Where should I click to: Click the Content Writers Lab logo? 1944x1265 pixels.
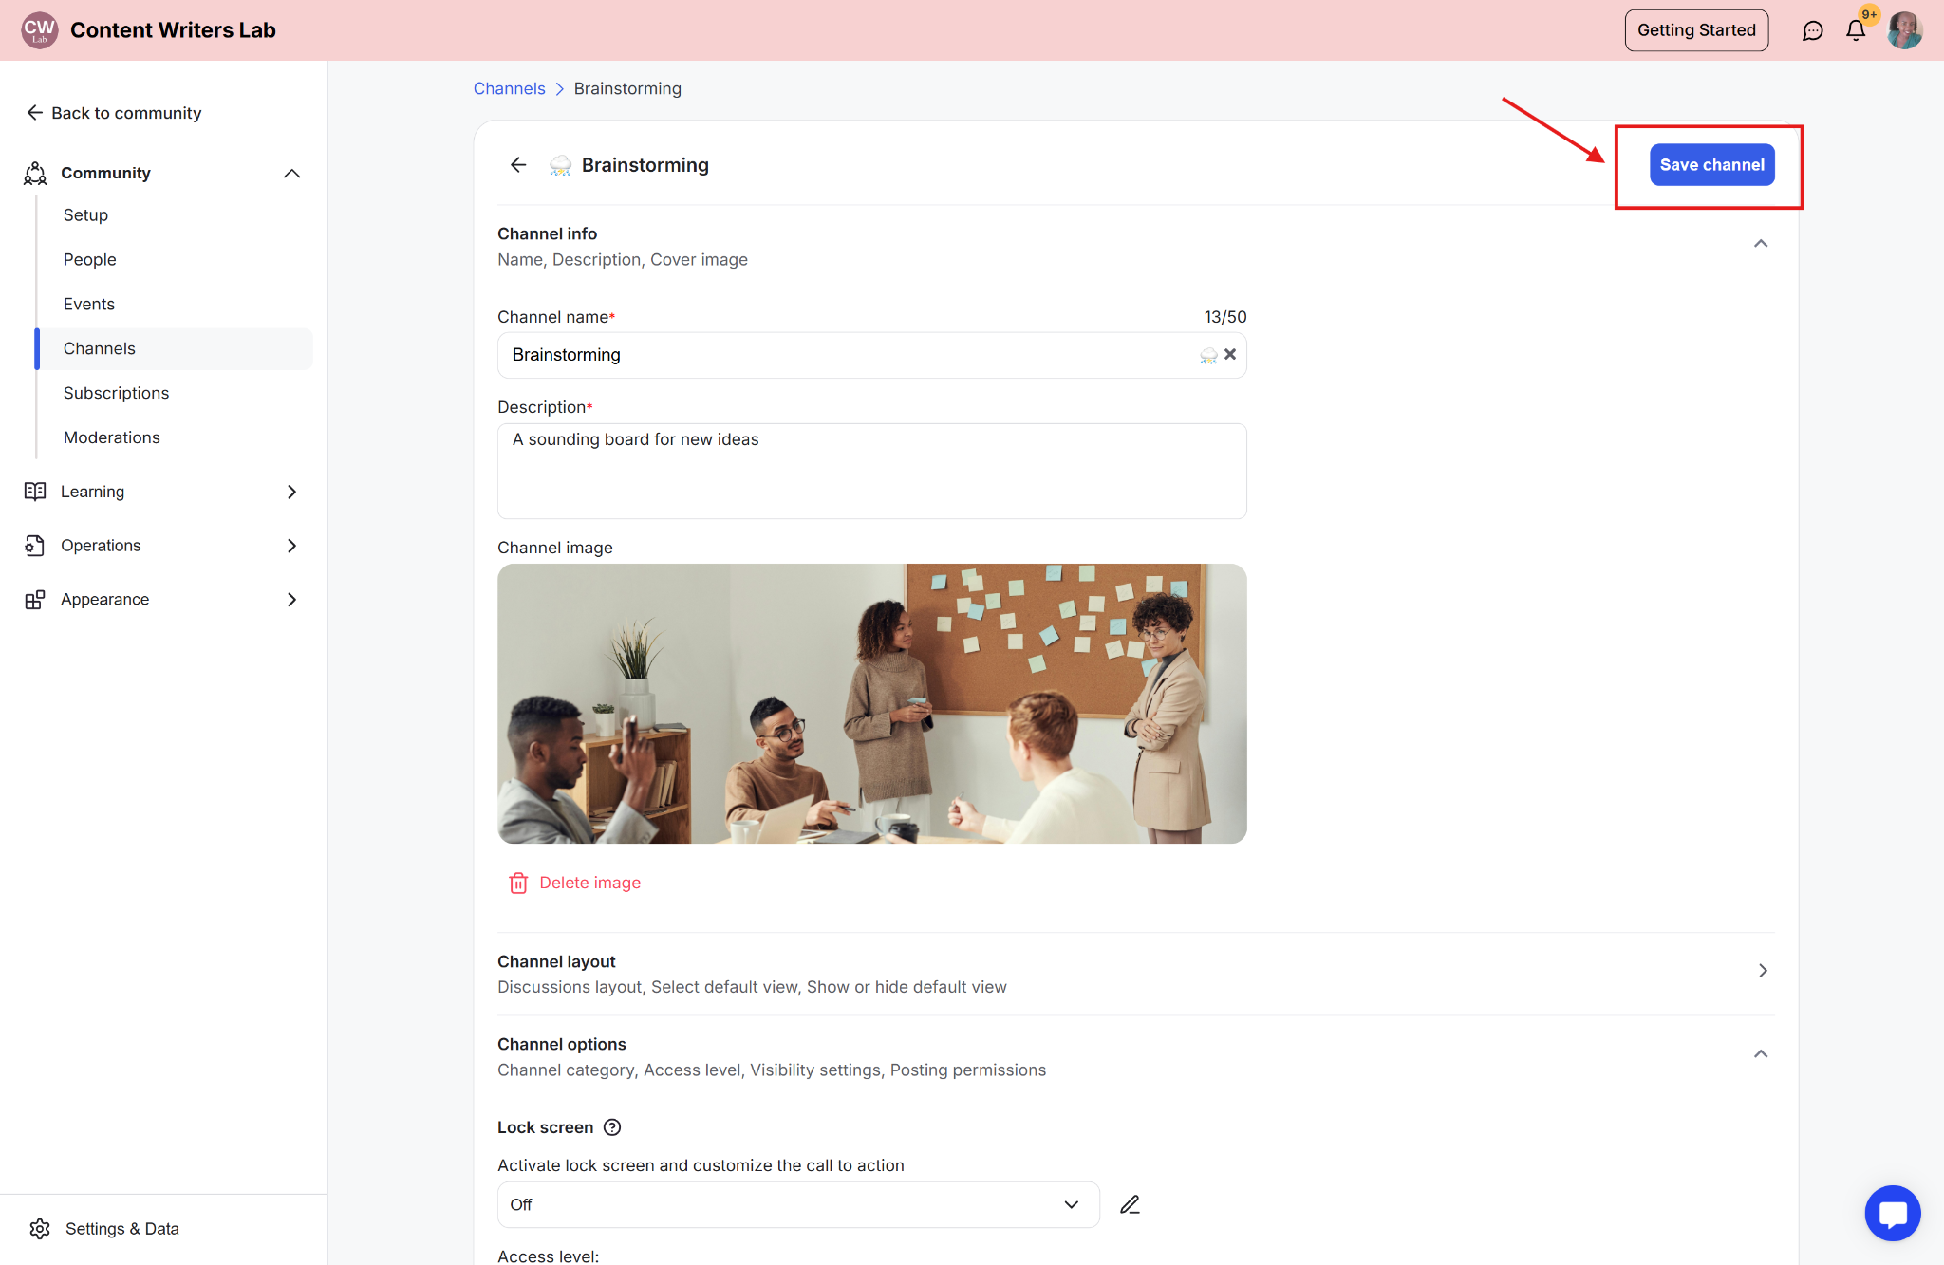(40, 30)
